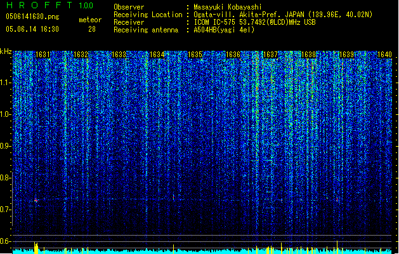Image resolution: width=399 pixels, height=254 pixels.
Task: Click the Receiving Location label
Action: (x=148, y=15)
